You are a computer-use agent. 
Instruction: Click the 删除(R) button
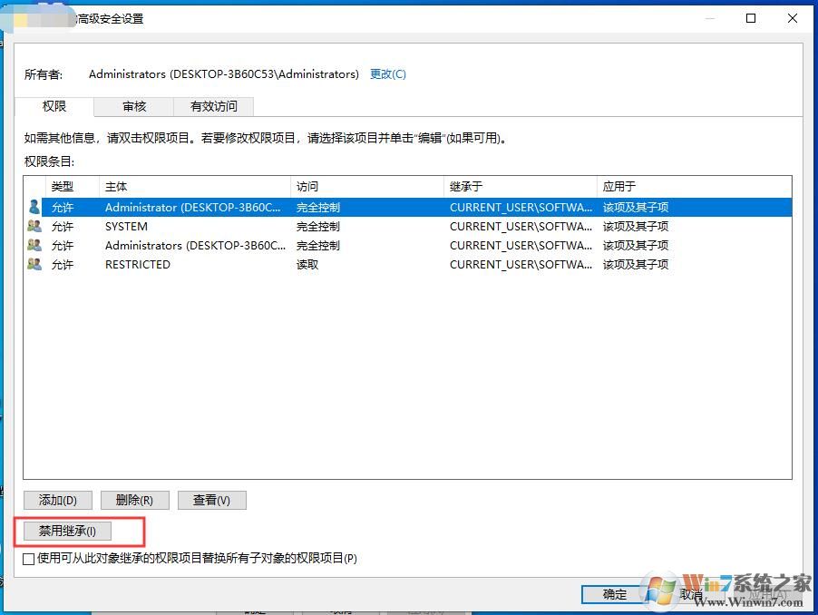[134, 500]
